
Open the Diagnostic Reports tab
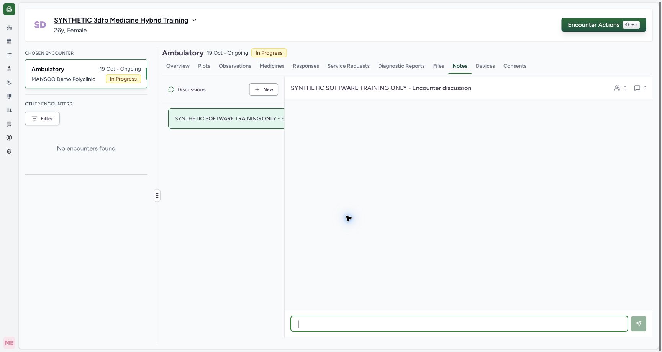click(x=401, y=66)
